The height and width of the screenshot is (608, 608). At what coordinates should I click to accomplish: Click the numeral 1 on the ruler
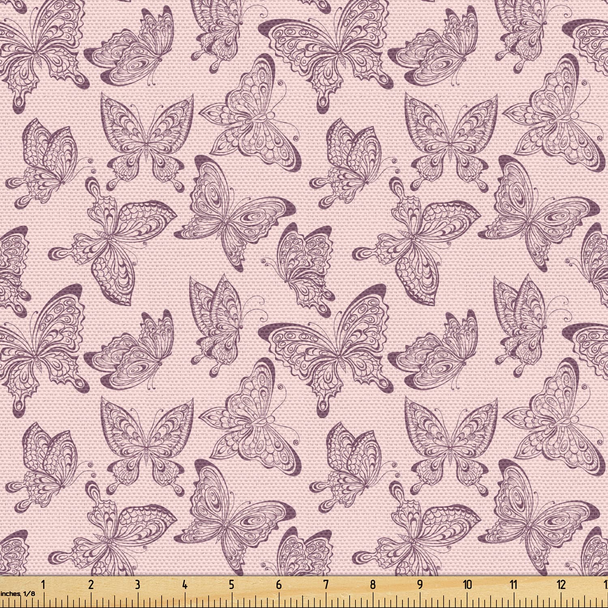(x=44, y=584)
